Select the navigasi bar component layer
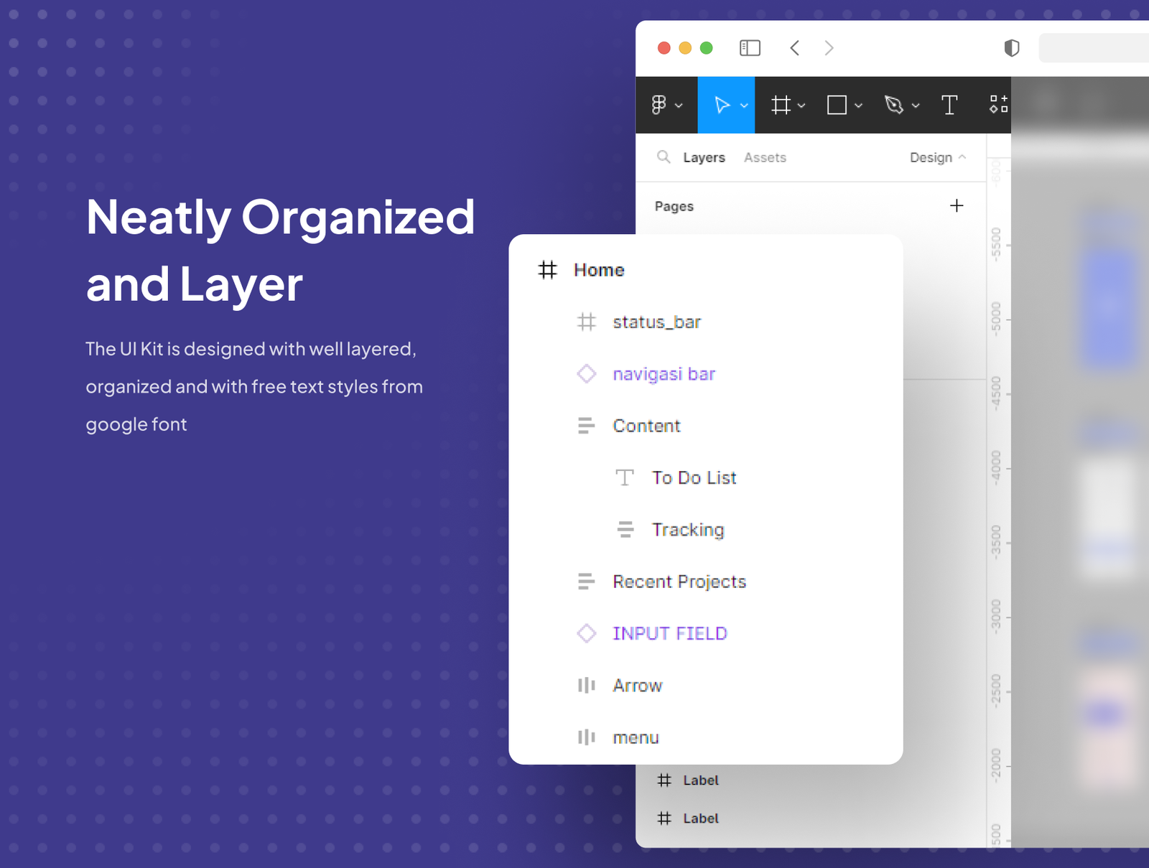Viewport: 1149px width, 868px height. (664, 374)
